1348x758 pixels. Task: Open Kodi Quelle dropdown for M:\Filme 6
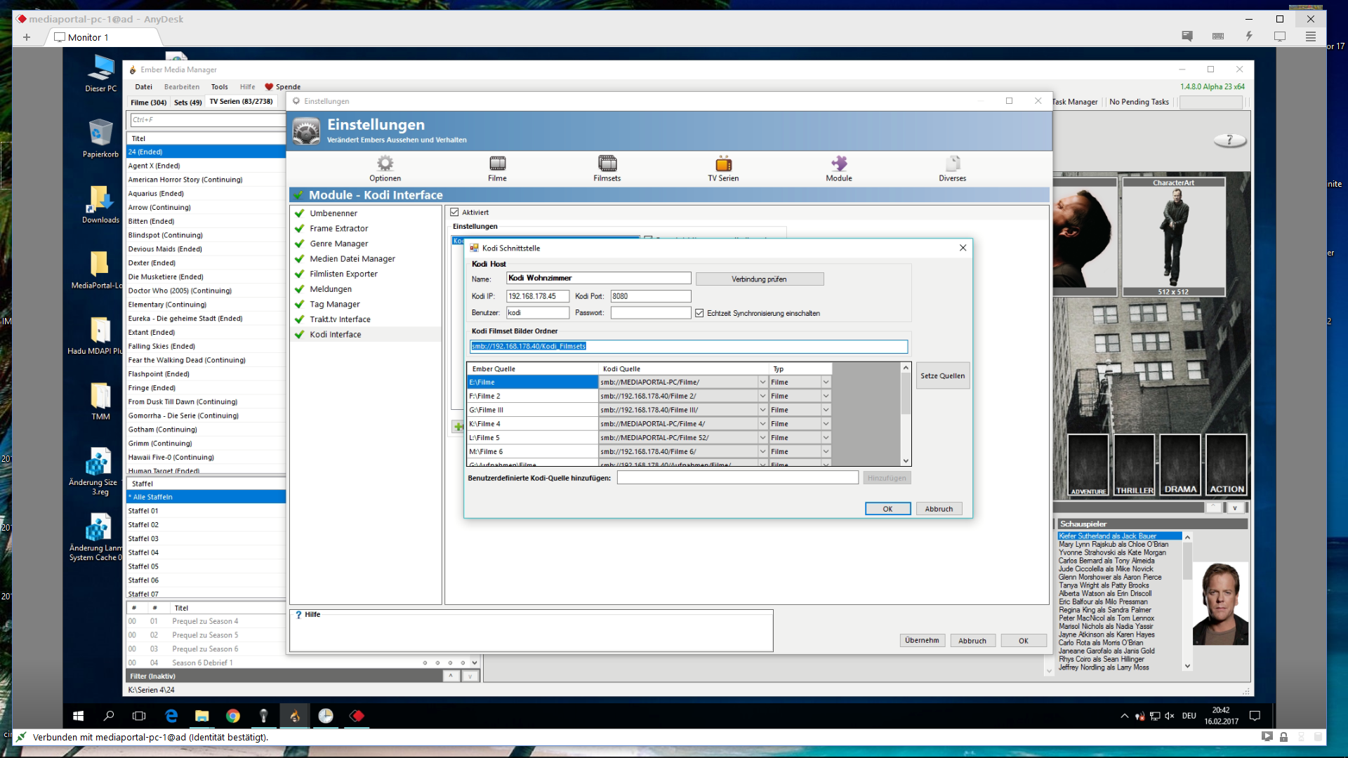tap(762, 452)
